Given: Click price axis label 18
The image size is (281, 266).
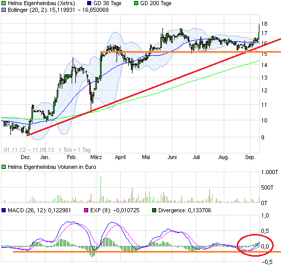Looking at the screenshot, I should (x=264, y=24).
